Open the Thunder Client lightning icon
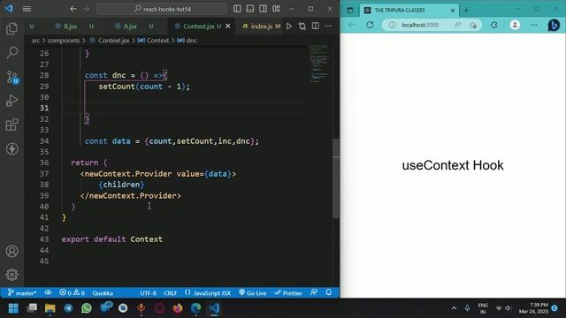 click(11, 148)
